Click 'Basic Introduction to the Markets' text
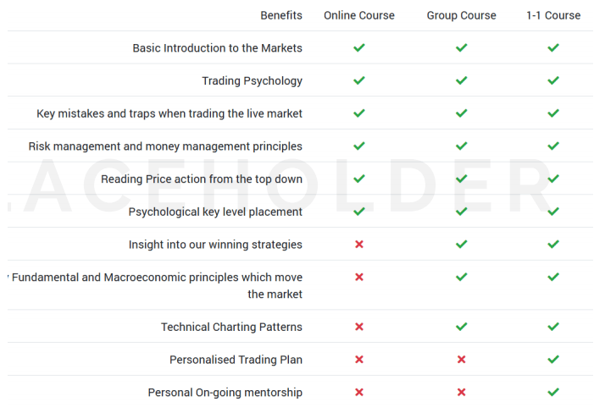The image size is (605, 413). [x=217, y=48]
